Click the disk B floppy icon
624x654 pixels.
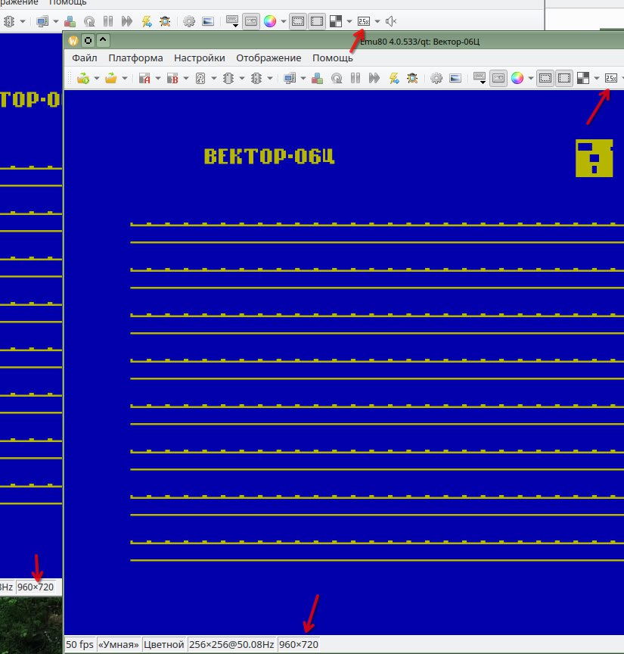(172, 78)
